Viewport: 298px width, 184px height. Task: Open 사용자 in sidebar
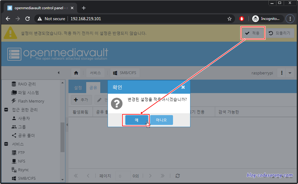[x=24, y=118]
